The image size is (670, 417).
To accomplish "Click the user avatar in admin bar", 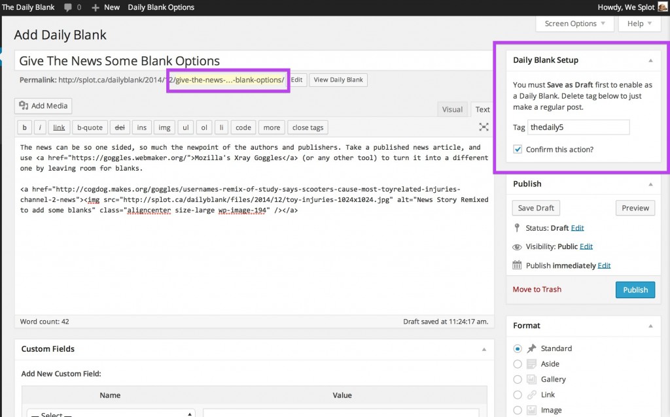I will (x=663, y=7).
